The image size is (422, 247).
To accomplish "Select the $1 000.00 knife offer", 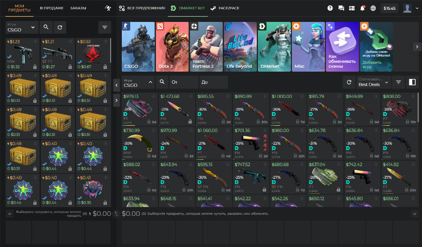I will point(288,109).
